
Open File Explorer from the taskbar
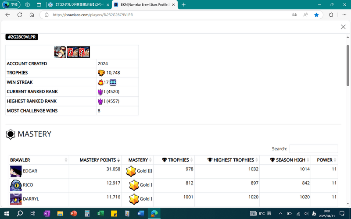[60, 214]
